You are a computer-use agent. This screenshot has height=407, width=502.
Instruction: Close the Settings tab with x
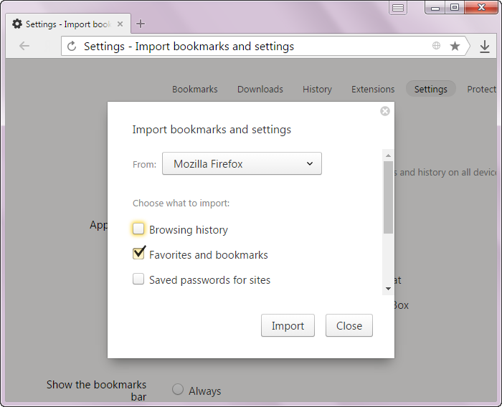(120, 24)
